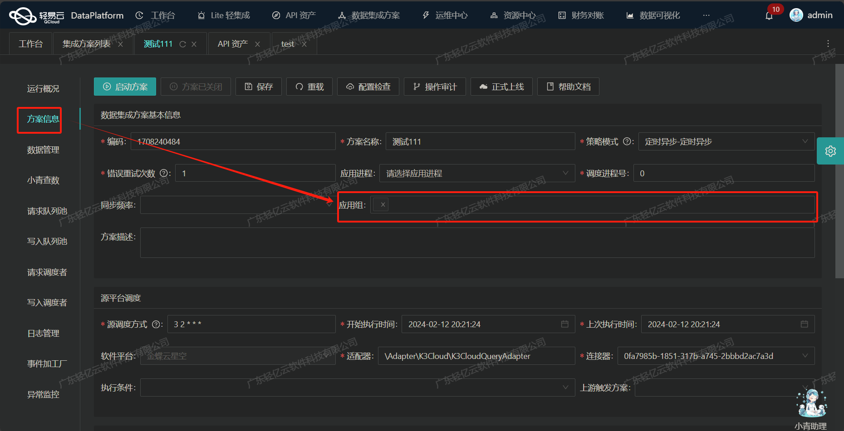844x431 pixels.
Task: Open 数据集成方案 in top navigation
Action: 369,15
